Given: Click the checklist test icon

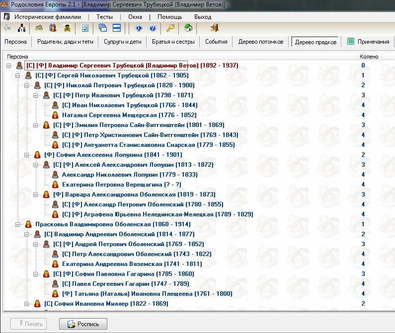Looking at the screenshot, I should click(85, 28).
